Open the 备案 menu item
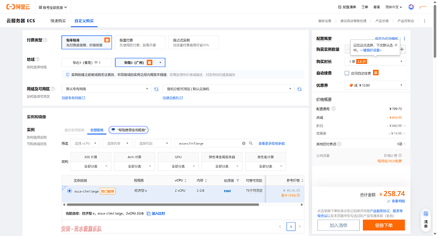Image resolution: width=437 pixels, height=236 pixels. tap(377, 7)
